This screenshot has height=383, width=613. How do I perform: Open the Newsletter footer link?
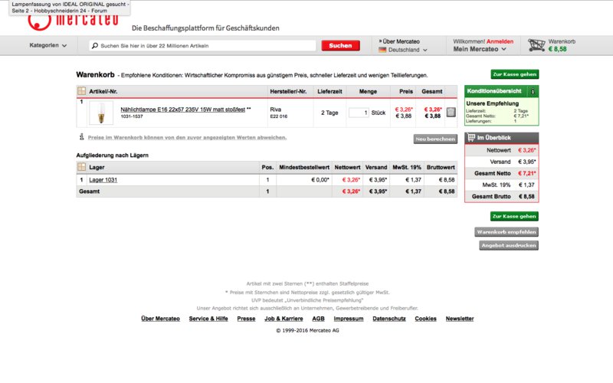coord(460,319)
